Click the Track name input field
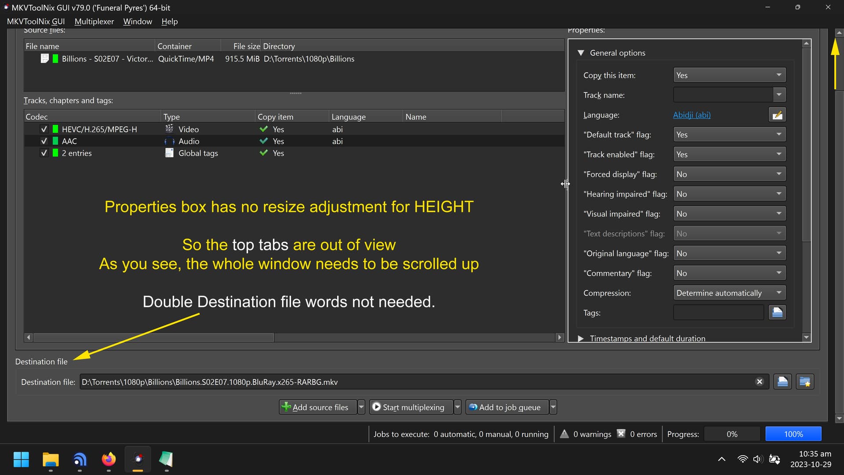The image size is (844, 475). pos(723,95)
